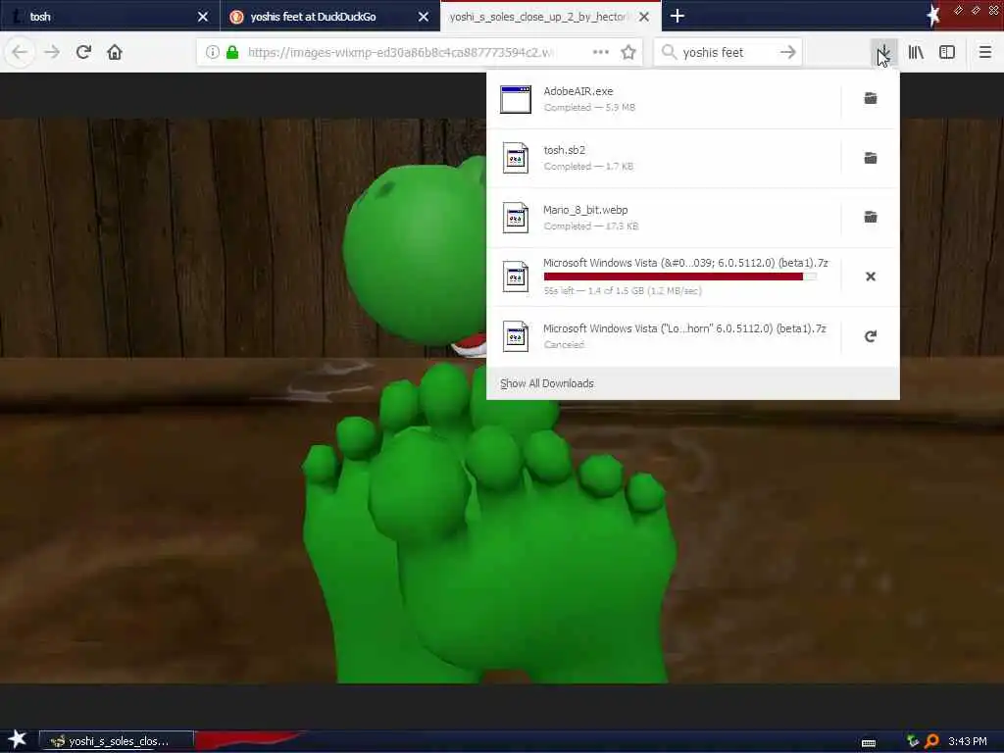Open the star start menu button
Viewport: 1004px width, 753px height.
[x=18, y=739]
